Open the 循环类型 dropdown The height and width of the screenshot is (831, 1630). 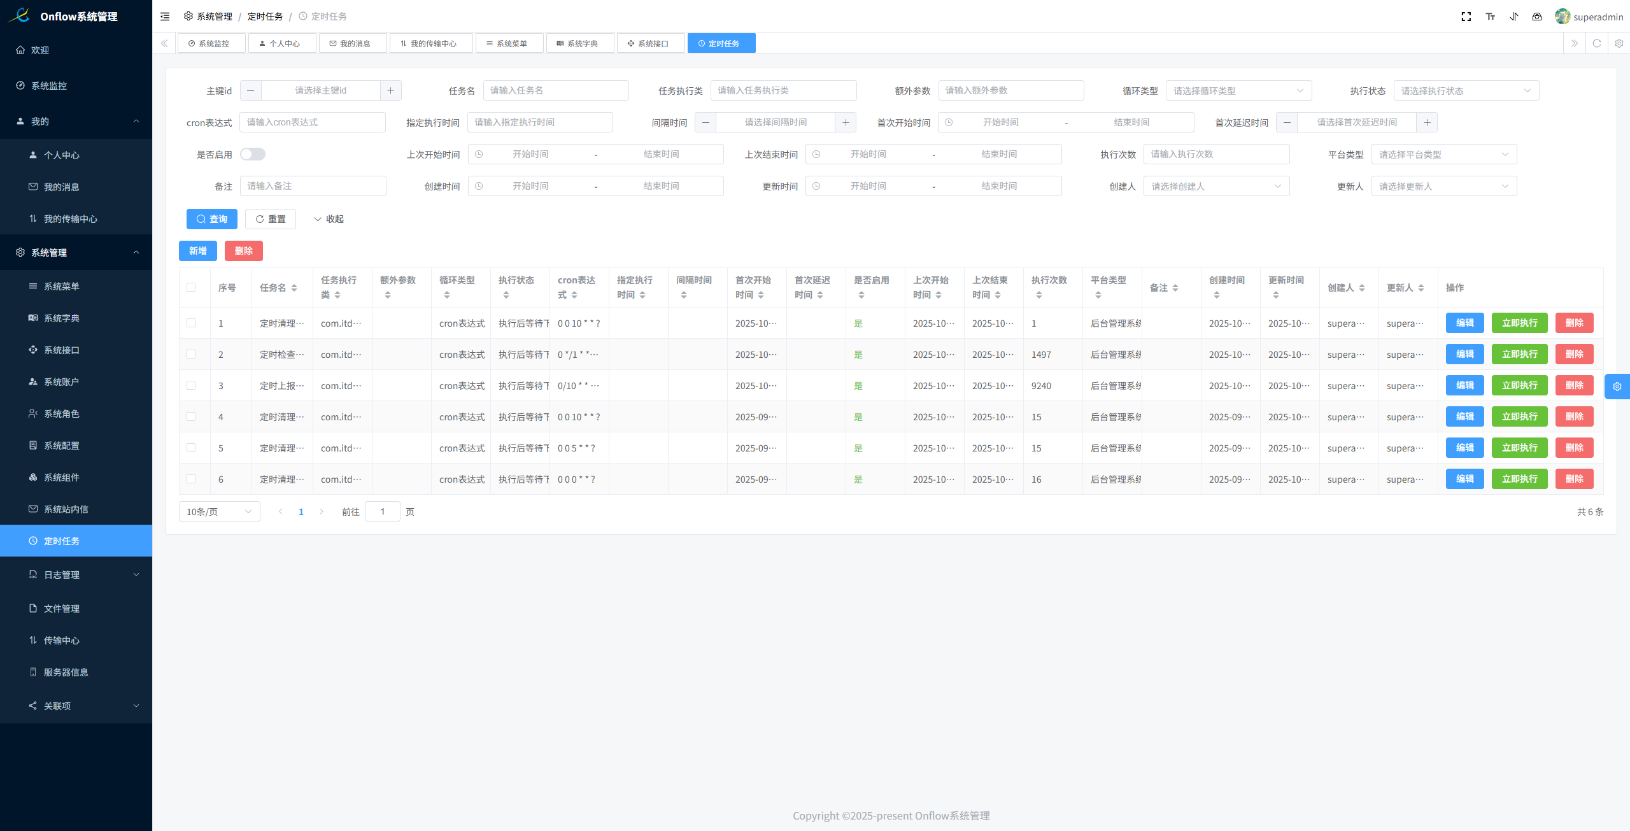coord(1238,90)
